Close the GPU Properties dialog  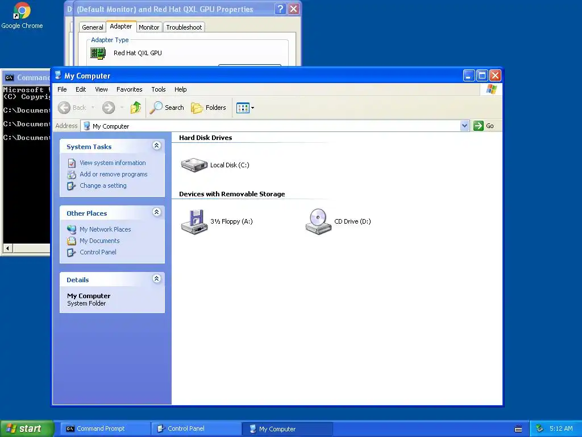(x=294, y=9)
